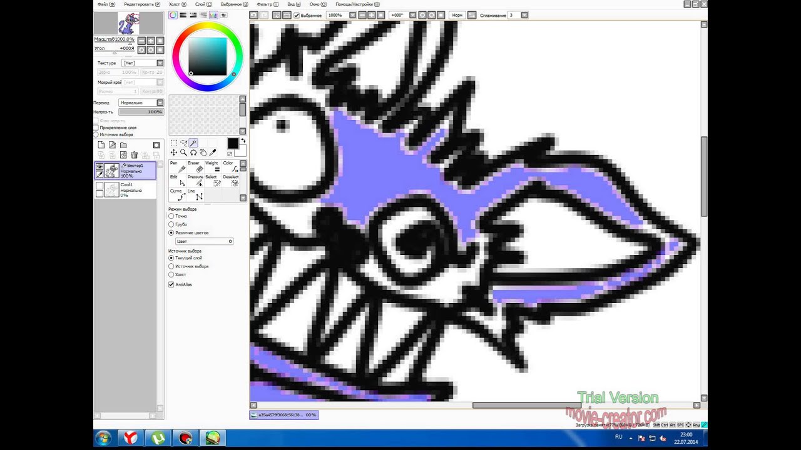This screenshot has height=450, width=801.
Task: Choose the Eraser vector tool
Action: point(195,166)
